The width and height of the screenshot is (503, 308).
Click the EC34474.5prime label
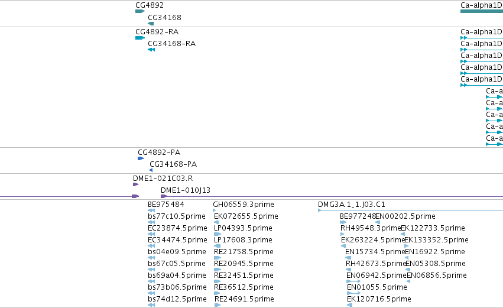coord(177,240)
